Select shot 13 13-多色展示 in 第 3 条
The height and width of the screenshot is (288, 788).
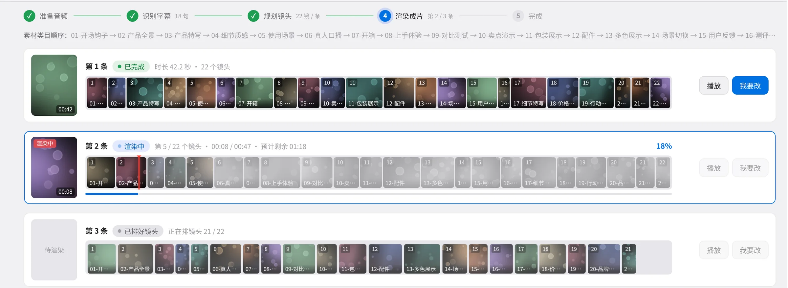pyautogui.click(x=422, y=259)
